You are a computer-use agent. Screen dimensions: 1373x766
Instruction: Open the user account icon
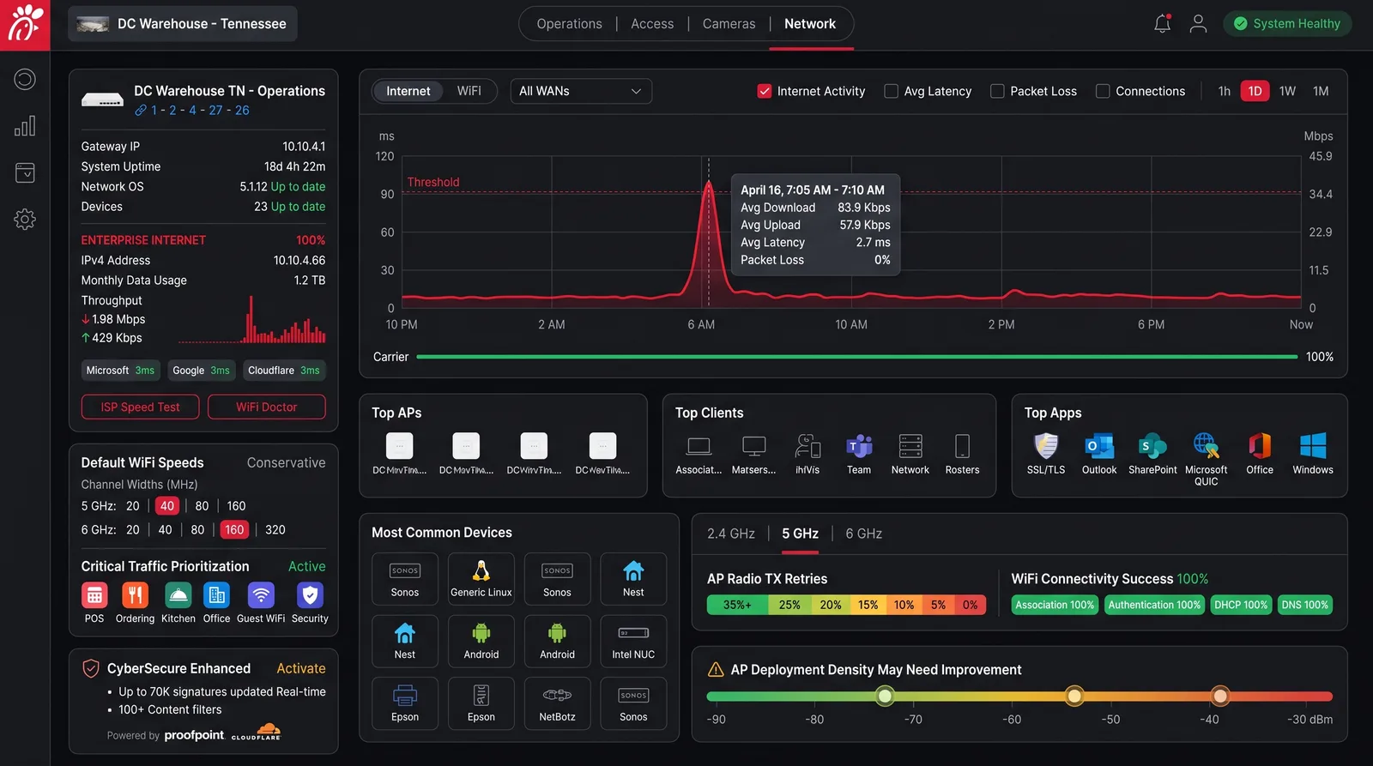1198,23
